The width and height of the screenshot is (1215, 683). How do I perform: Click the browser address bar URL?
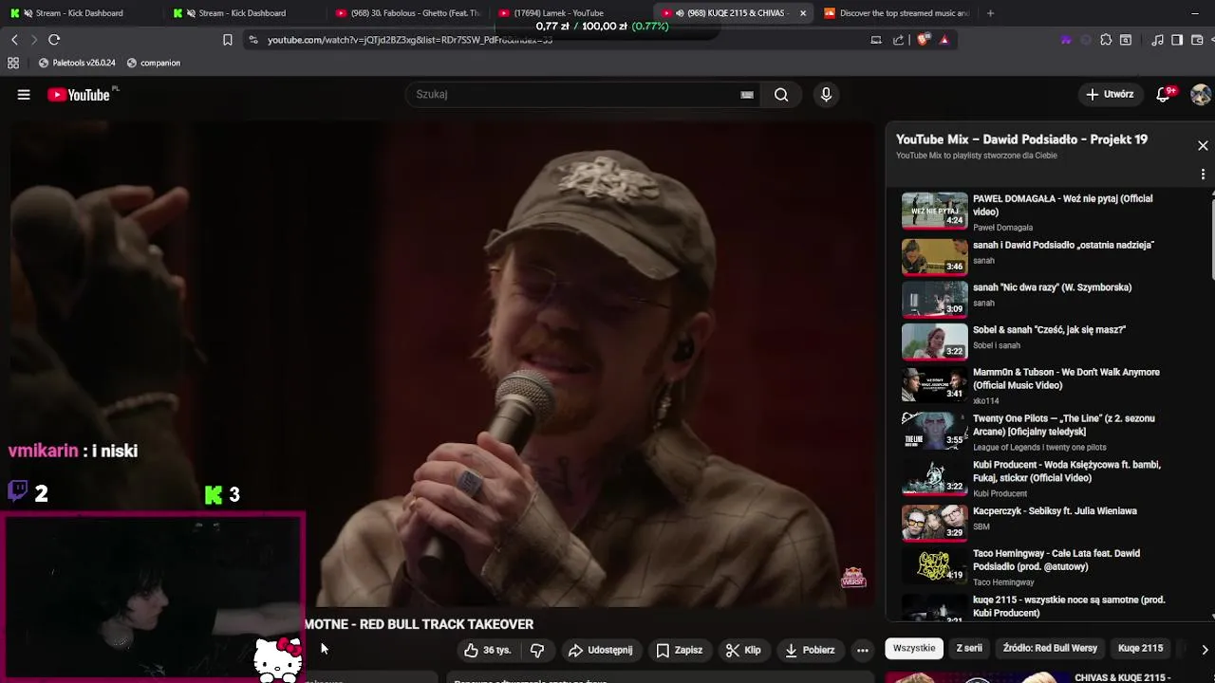point(410,40)
